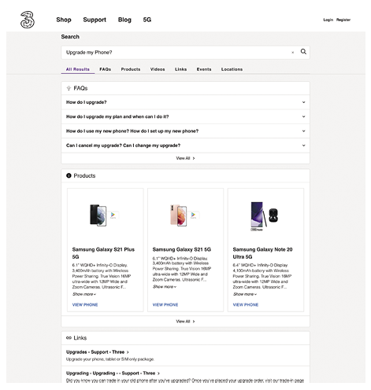Open the Support menu
This screenshot has height=390, width=371.
pos(95,20)
